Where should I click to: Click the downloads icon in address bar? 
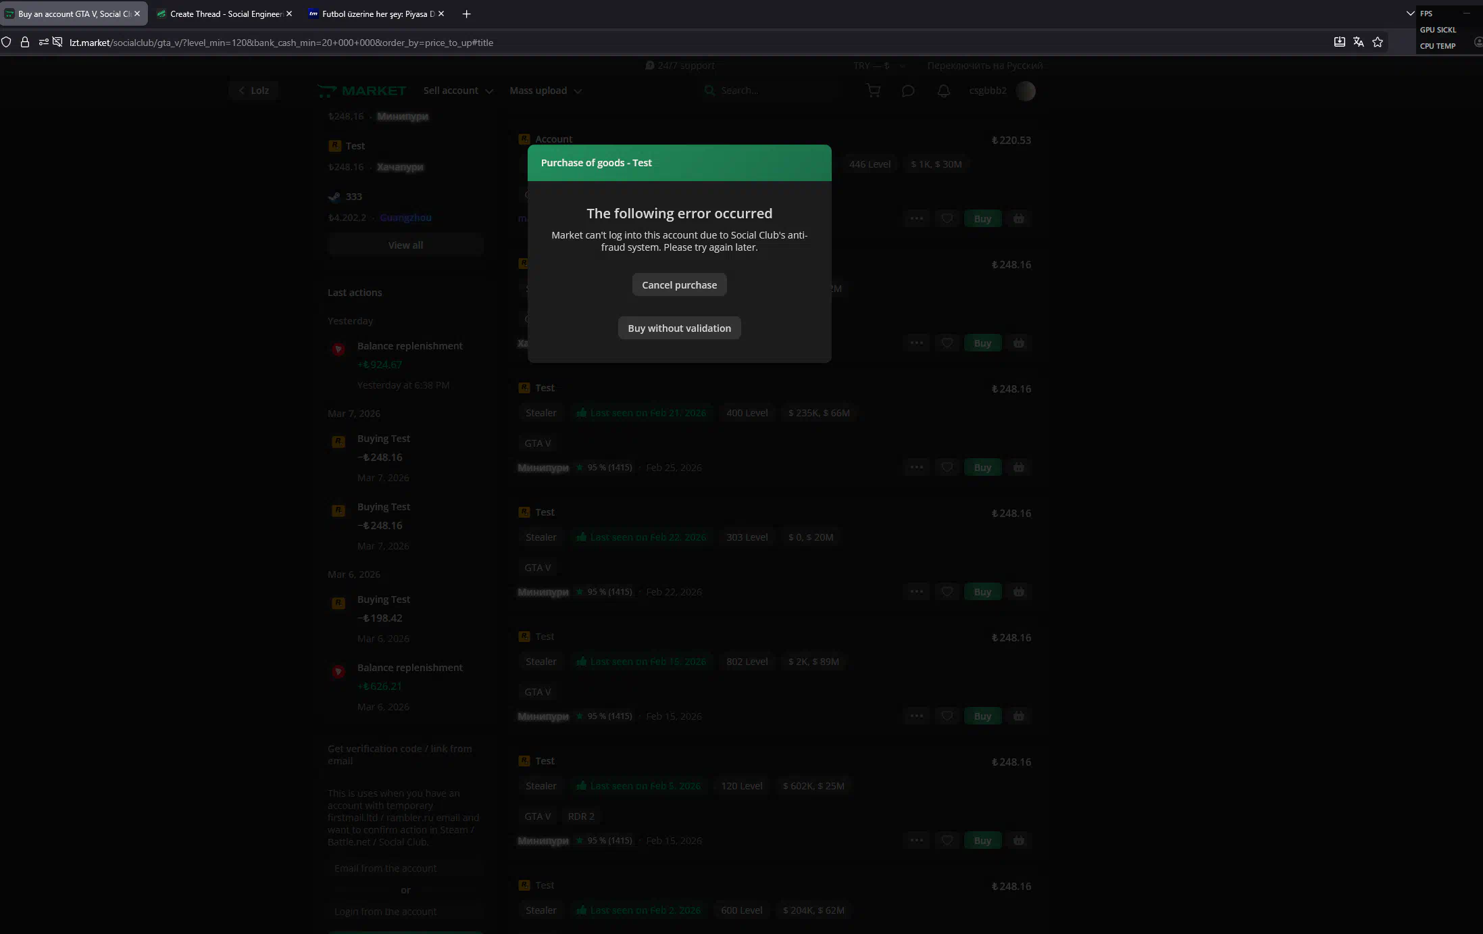pyautogui.click(x=1339, y=42)
